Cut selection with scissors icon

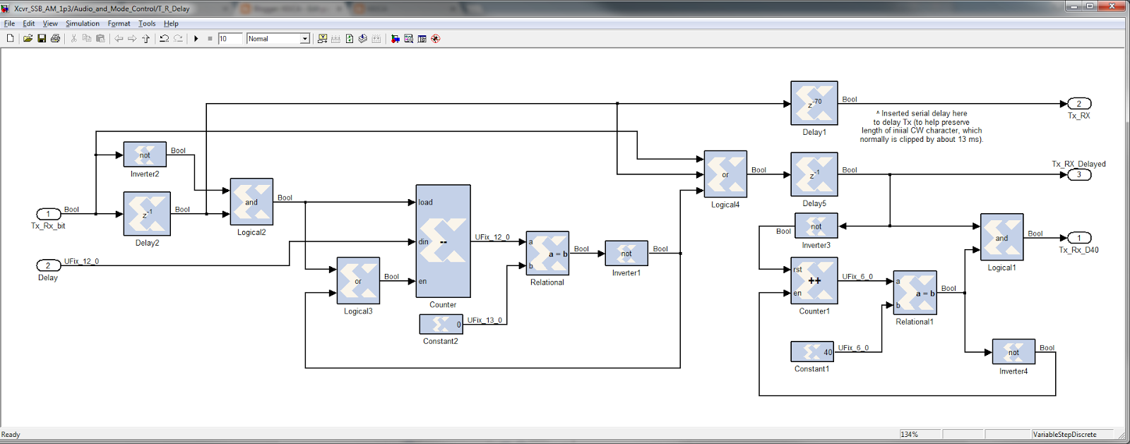[73, 39]
